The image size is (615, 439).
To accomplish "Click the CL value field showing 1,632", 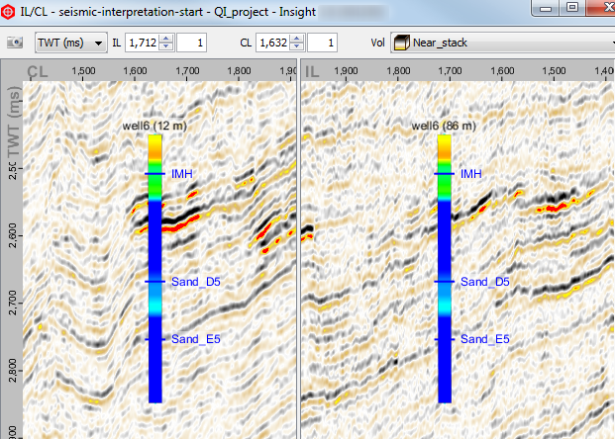I will 273,43.
